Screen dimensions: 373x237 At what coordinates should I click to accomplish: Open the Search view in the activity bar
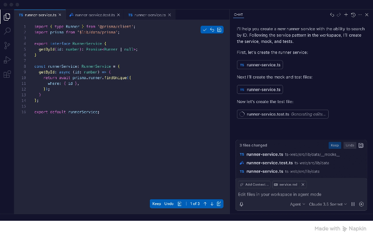pyautogui.click(x=7, y=31)
